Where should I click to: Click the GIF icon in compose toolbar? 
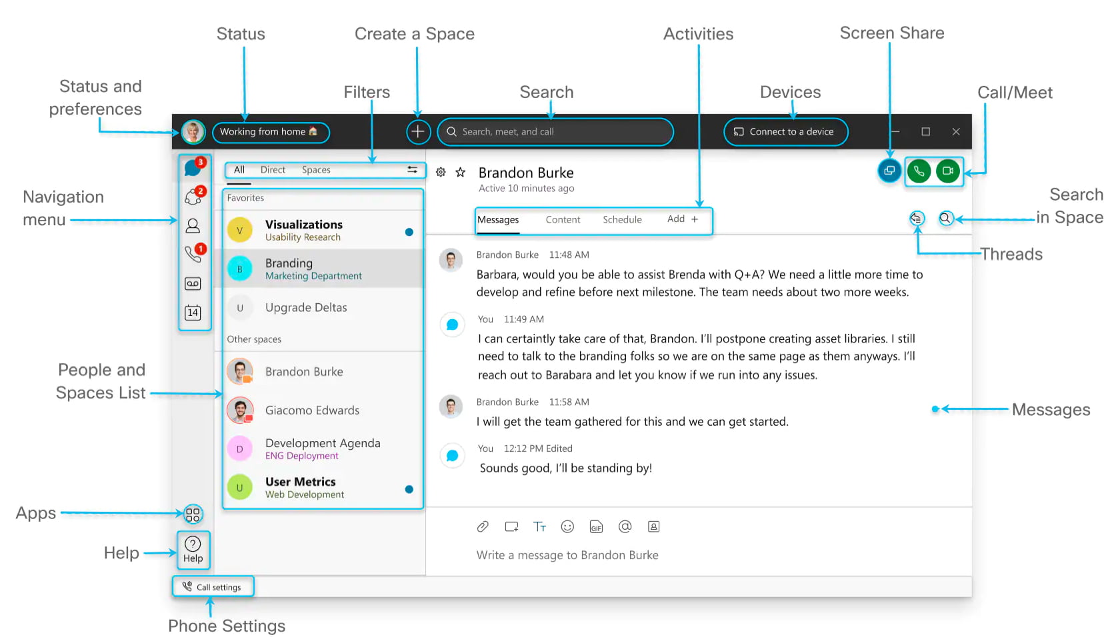(596, 527)
